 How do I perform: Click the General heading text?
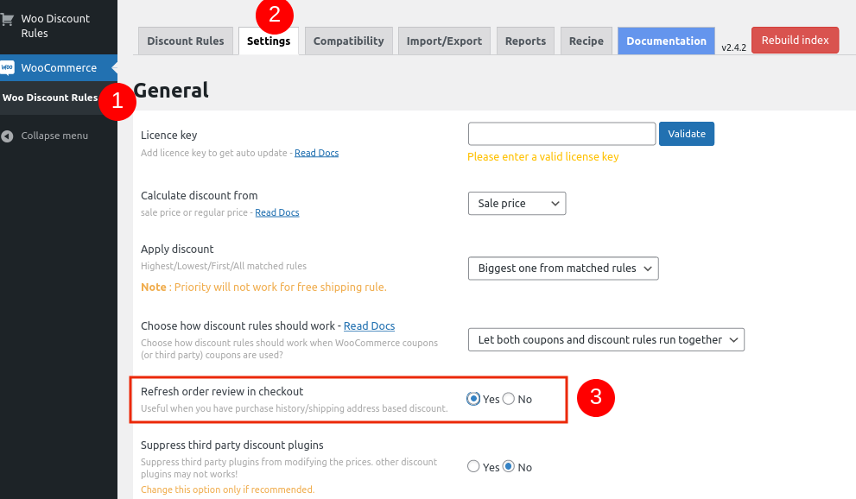171,90
